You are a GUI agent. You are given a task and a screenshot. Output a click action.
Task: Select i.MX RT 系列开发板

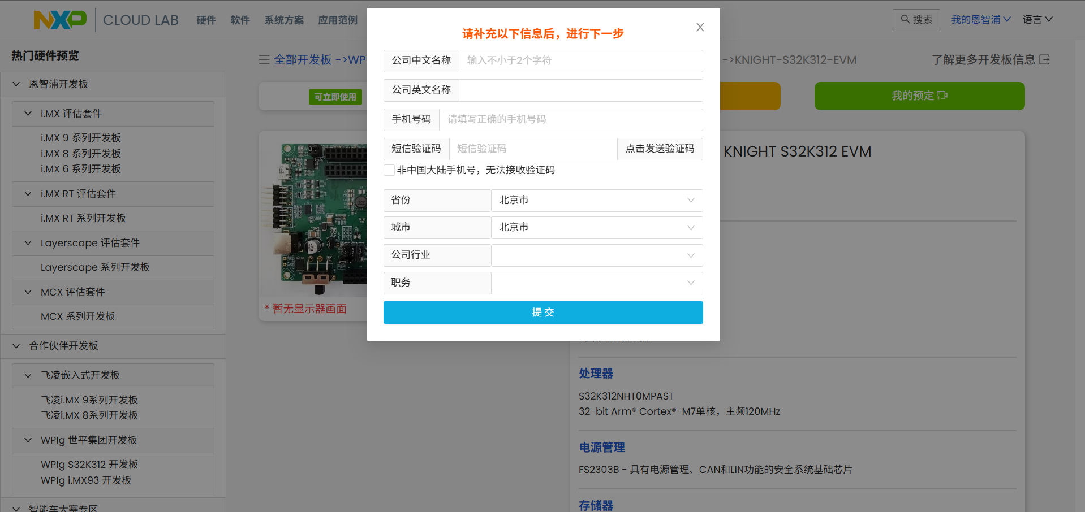(83, 218)
